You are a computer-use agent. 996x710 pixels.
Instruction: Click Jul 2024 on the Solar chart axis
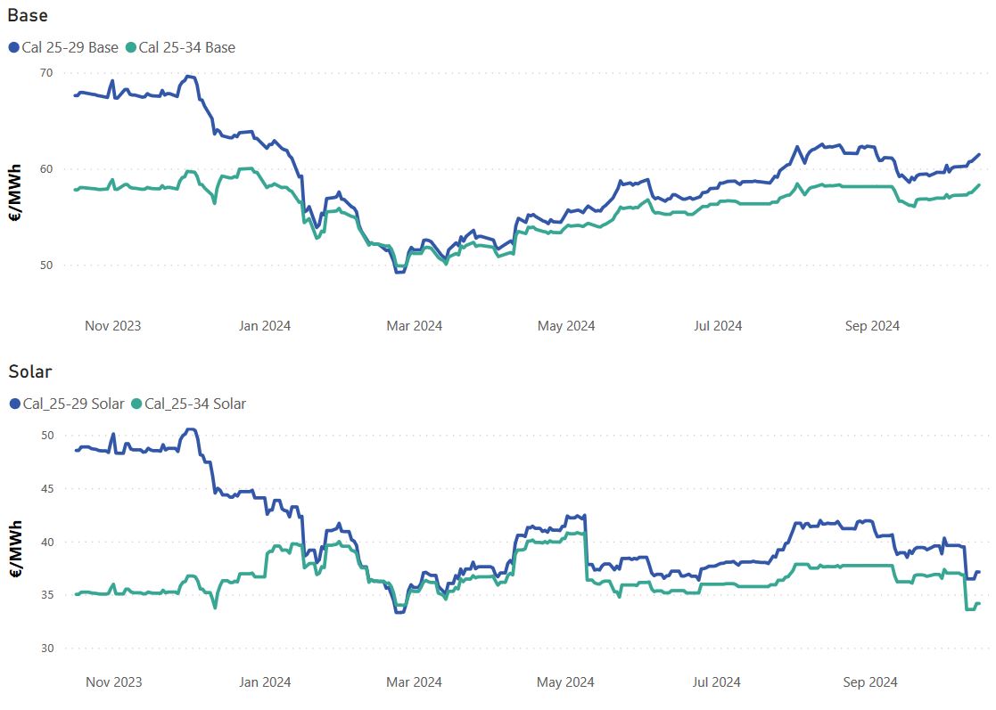pyautogui.click(x=717, y=682)
